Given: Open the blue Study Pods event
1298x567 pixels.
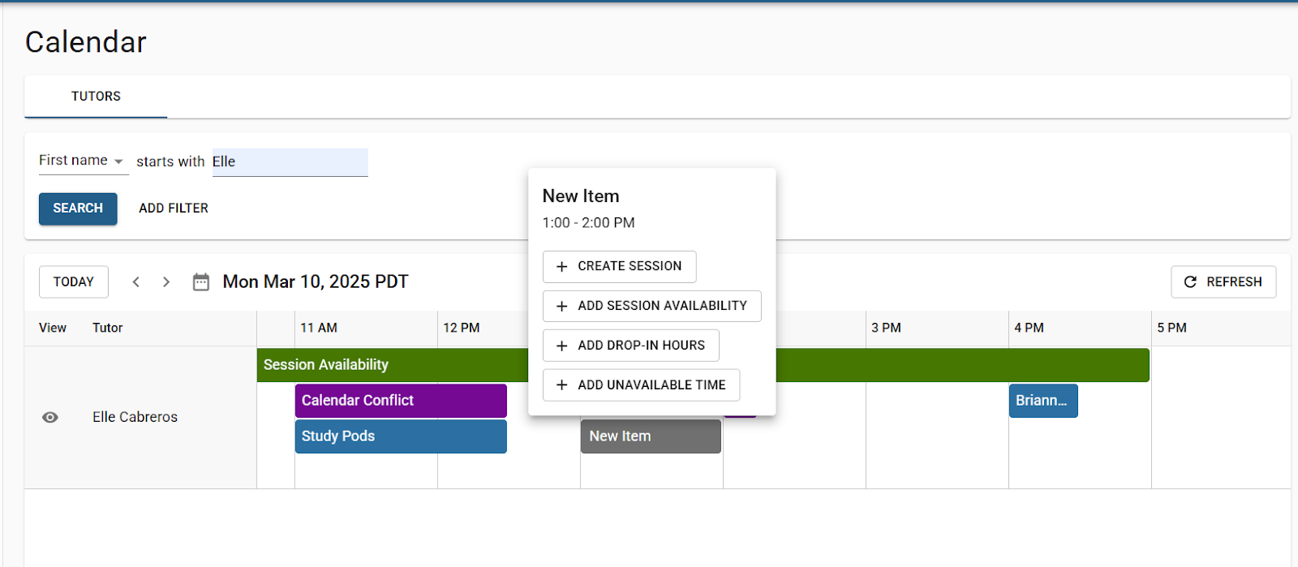Looking at the screenshot, I should point(401,436).
